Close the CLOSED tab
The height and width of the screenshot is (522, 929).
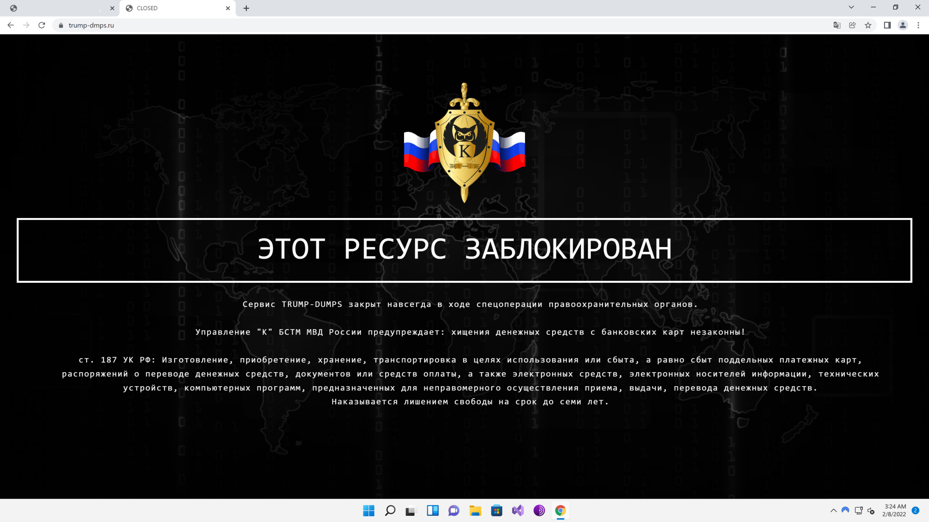coord(228,8)
